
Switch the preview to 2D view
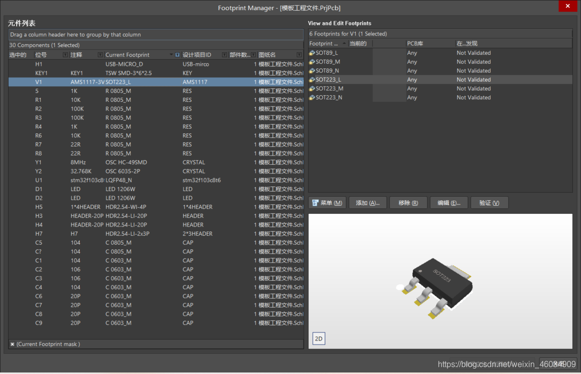pos(319,339)
